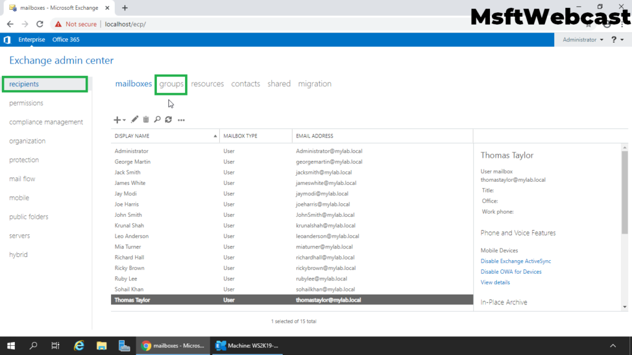Open mail flow in left navigation
632x355 pixels.
coord(22,179)
